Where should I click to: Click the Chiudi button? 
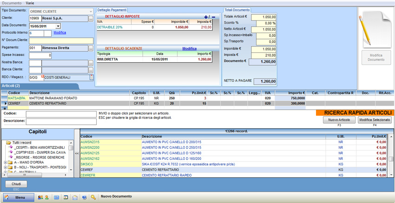click(x=16, y=184)
